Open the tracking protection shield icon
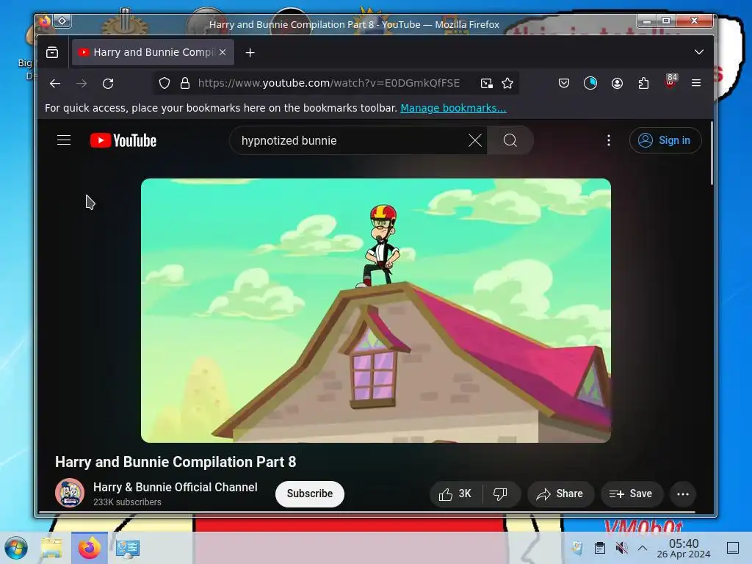Viewport: 752px width, 564px height. 164,83
